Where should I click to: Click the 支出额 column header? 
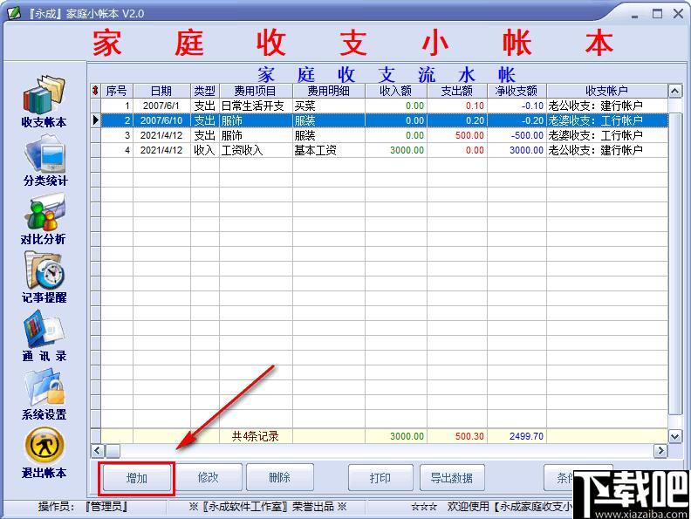[457, 91]
